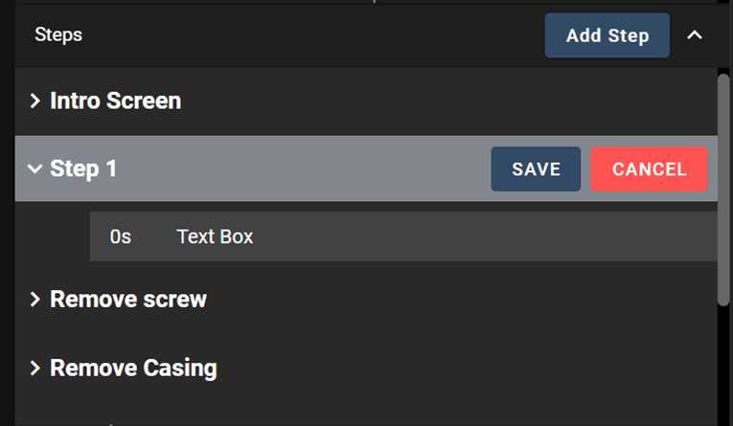
Task: Open the Text Box action entry
Action: coord(215,236)
